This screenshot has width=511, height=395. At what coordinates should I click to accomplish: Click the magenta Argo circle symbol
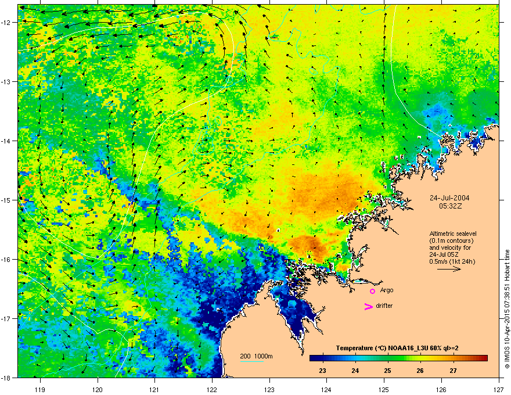click(372, 291)
